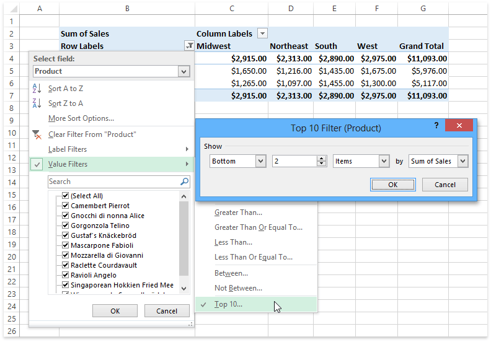Click the select-all corner triangle
491x342 pixels.
point(14,9)
